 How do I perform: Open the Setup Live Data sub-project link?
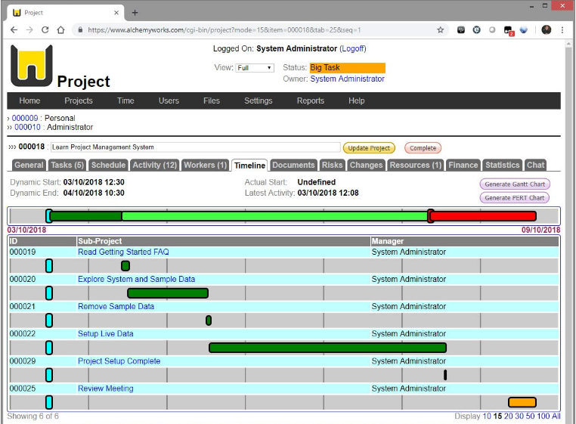[105, 334]
